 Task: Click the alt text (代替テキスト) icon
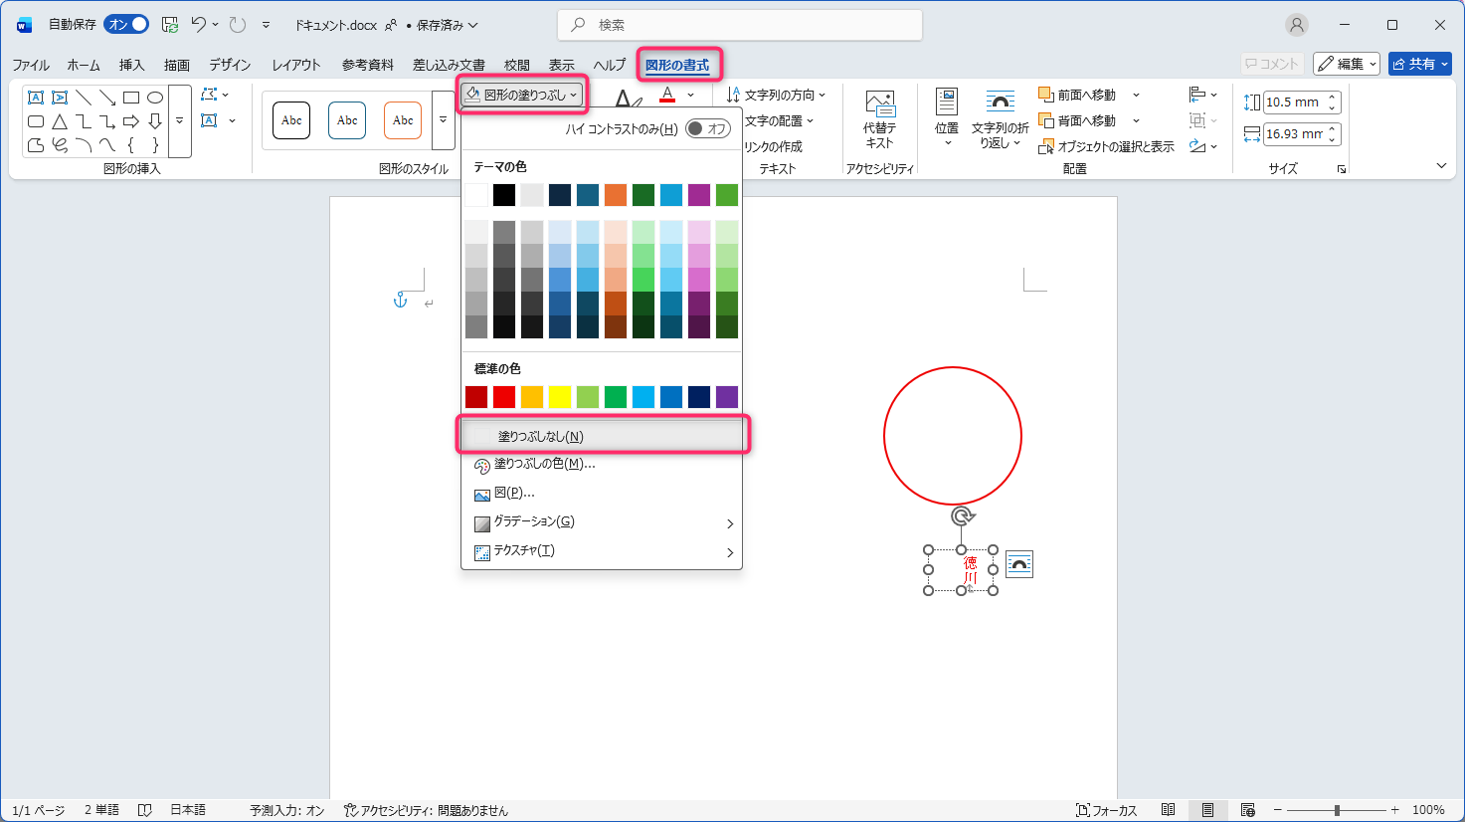[x=879, y=103]
